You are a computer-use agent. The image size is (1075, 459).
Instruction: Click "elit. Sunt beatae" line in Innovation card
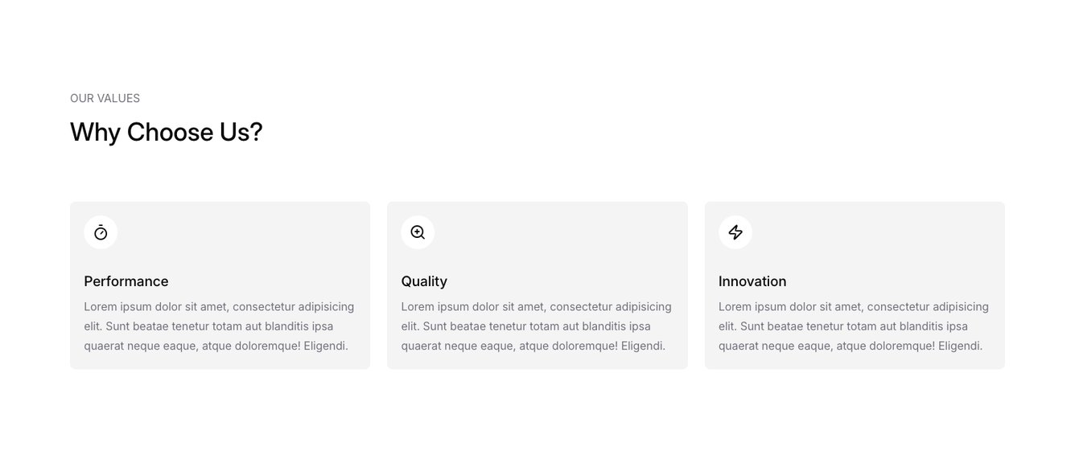point(842,326)
